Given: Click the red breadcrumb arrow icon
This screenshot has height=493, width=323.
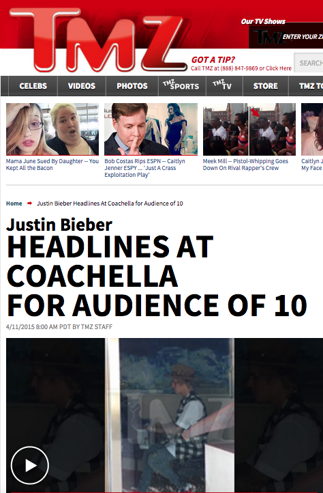Looking at the screenshot, I should click(29, 203).
